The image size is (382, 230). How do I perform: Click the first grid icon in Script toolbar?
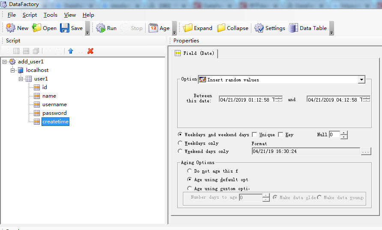(x=16, y=51)
